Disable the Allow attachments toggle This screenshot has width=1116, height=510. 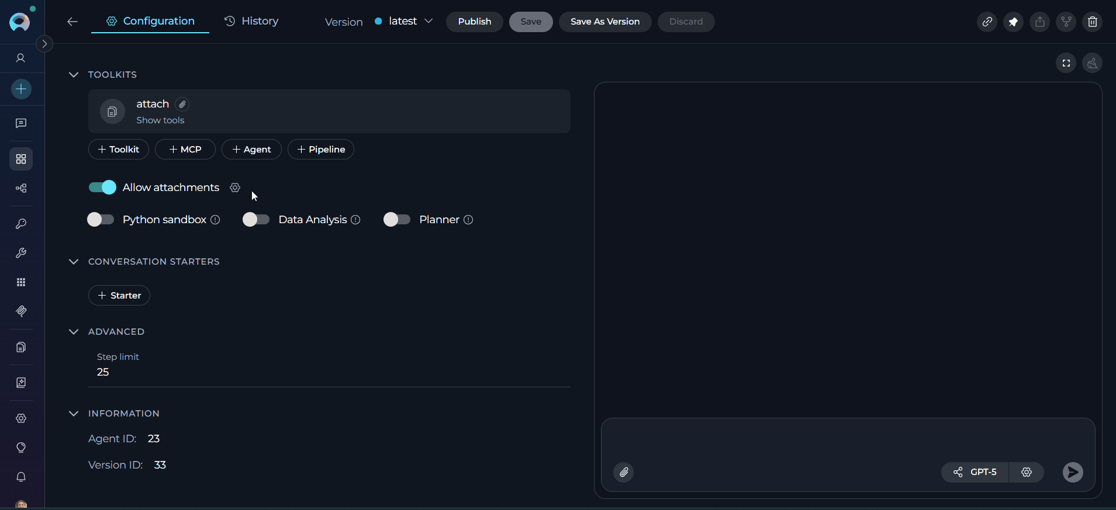point(102,188)
